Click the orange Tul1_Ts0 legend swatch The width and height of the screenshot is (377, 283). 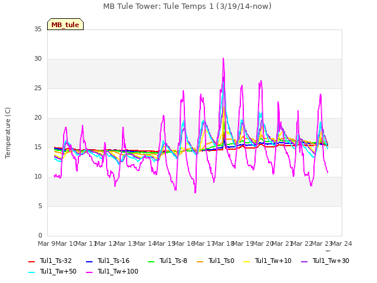[x=200, y=262]
